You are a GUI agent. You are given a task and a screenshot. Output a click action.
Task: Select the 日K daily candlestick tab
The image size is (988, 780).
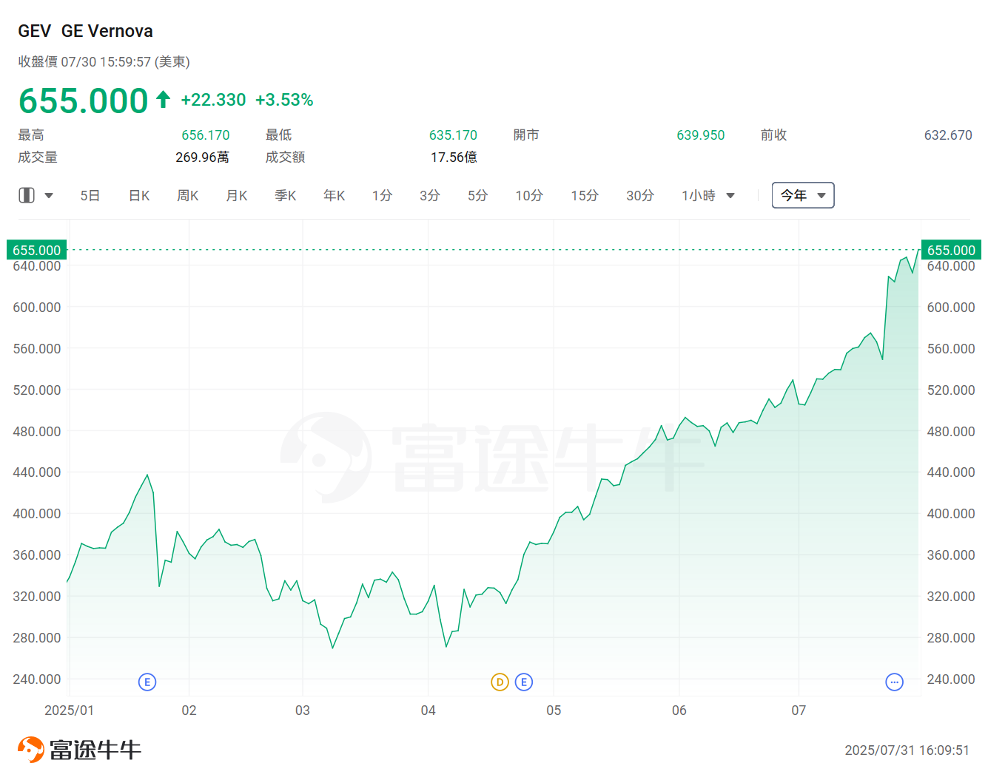click(x=139, y=195)
